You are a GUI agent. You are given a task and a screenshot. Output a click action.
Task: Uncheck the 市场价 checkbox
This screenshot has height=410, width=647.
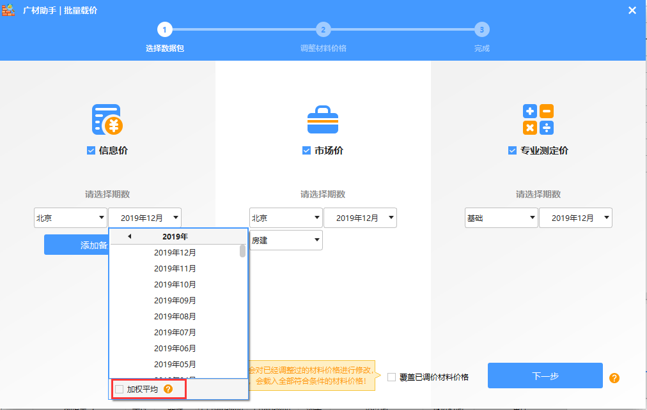pos(307,151)
